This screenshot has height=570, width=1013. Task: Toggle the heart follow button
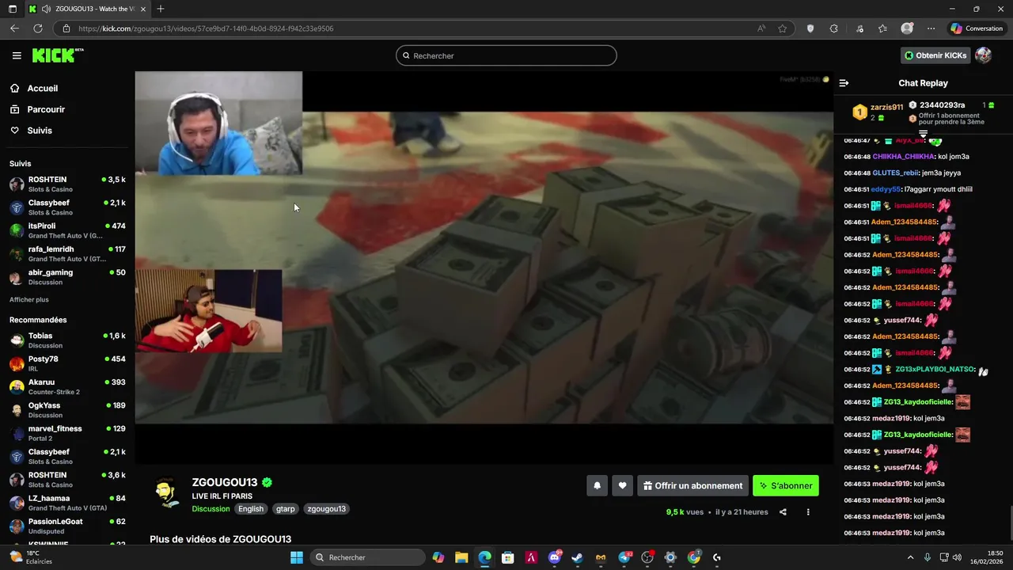point(623,486)
